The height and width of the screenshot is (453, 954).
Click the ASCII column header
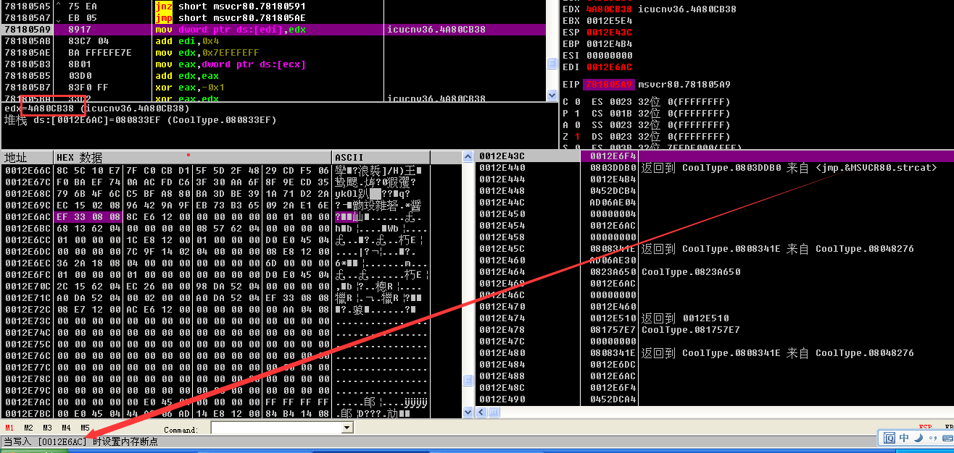[x=381, y=158]
